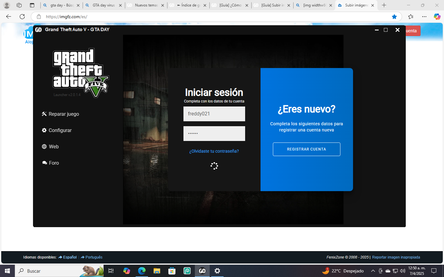
Task: Open the Foro chat option
Action: pyautogui.click(x=51, y=163)
